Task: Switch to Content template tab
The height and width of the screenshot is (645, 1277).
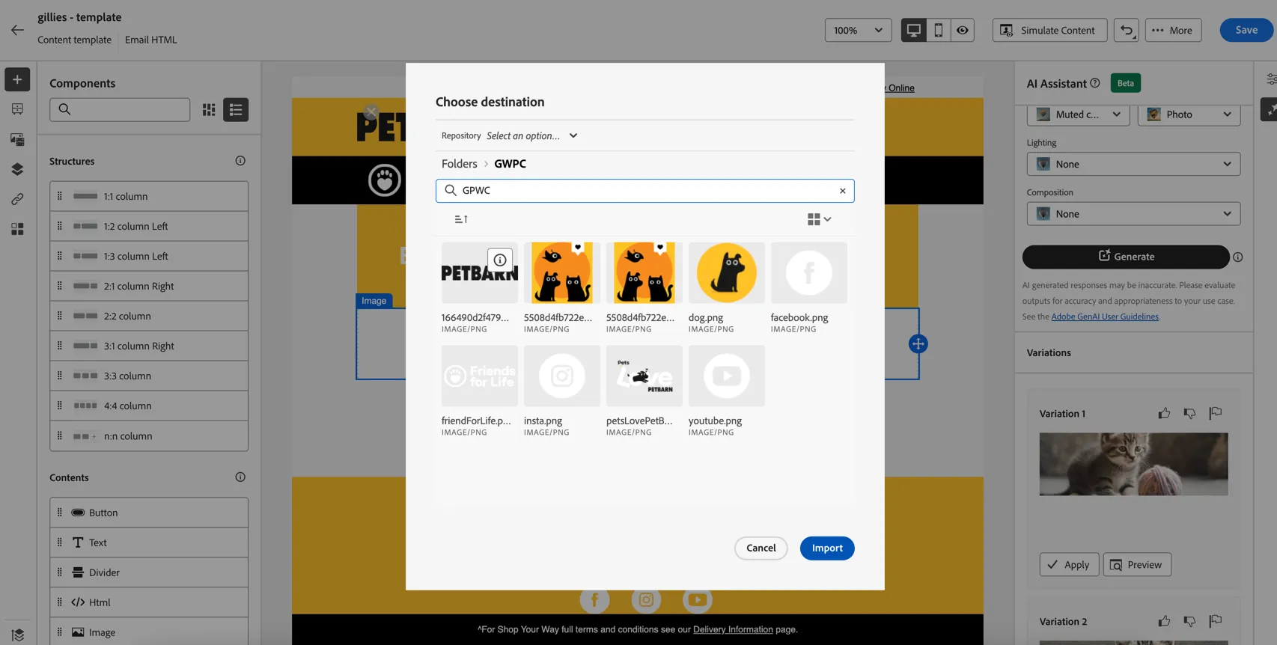Action: tap(74, 40)
